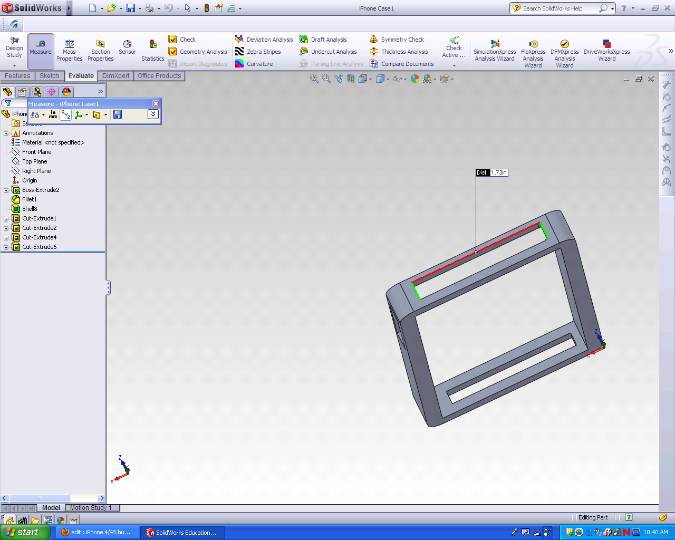Run Symmetry Check
This screenshot has width=675, height=540.
[x=397, y=40]
